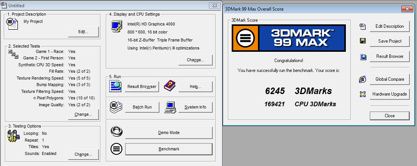The image size is (417, 166).
Task: Click the "My Project" description text
Action: point(33,21)
